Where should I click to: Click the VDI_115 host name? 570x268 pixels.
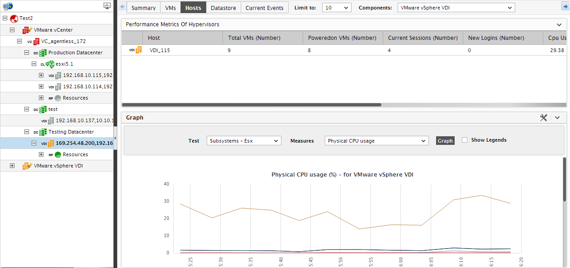[x=160, y=50]
